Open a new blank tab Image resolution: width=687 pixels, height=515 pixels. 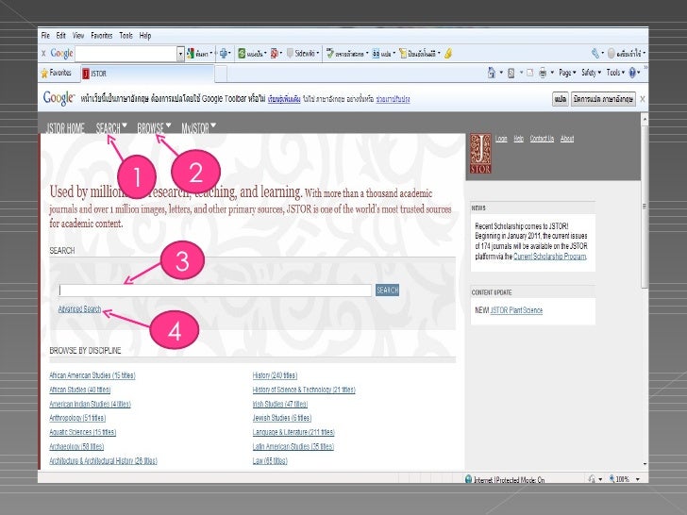click(221, 74)
